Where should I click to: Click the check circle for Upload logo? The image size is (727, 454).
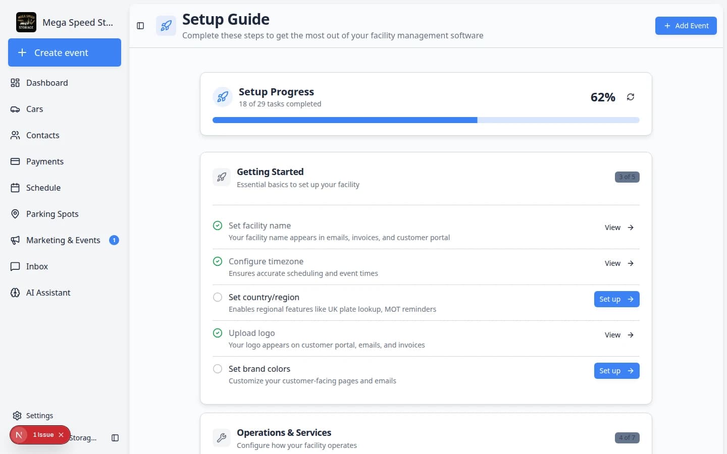pos(218,333)
